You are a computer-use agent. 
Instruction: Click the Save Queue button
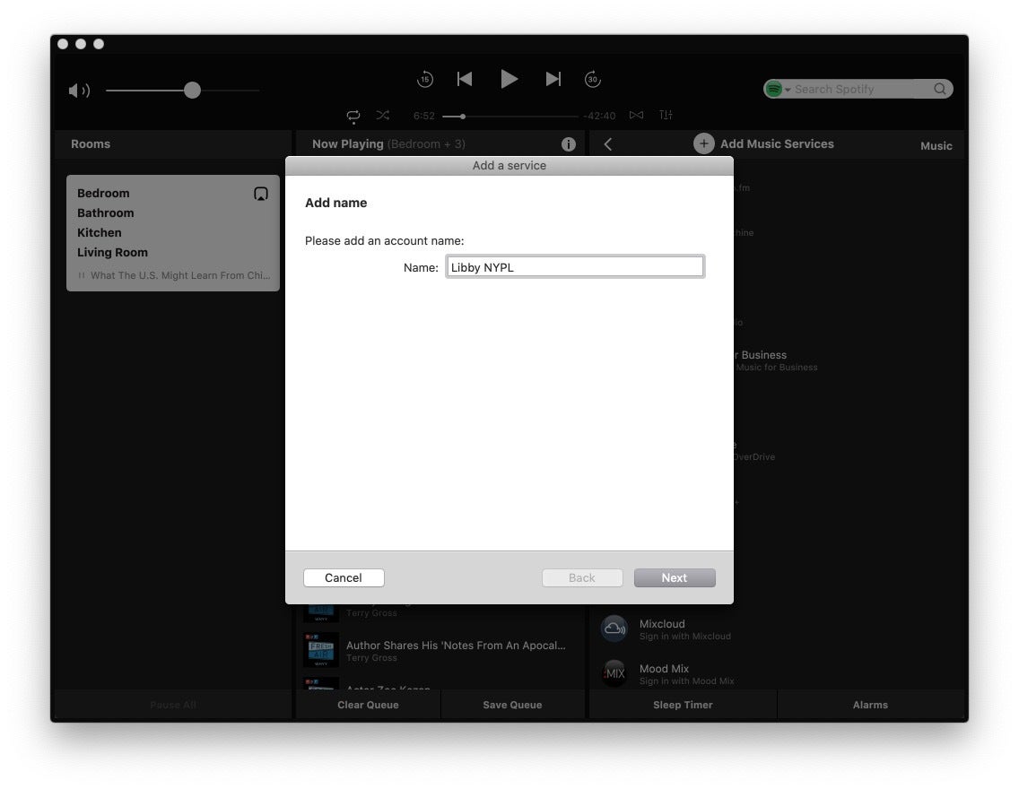pos(512,705)
